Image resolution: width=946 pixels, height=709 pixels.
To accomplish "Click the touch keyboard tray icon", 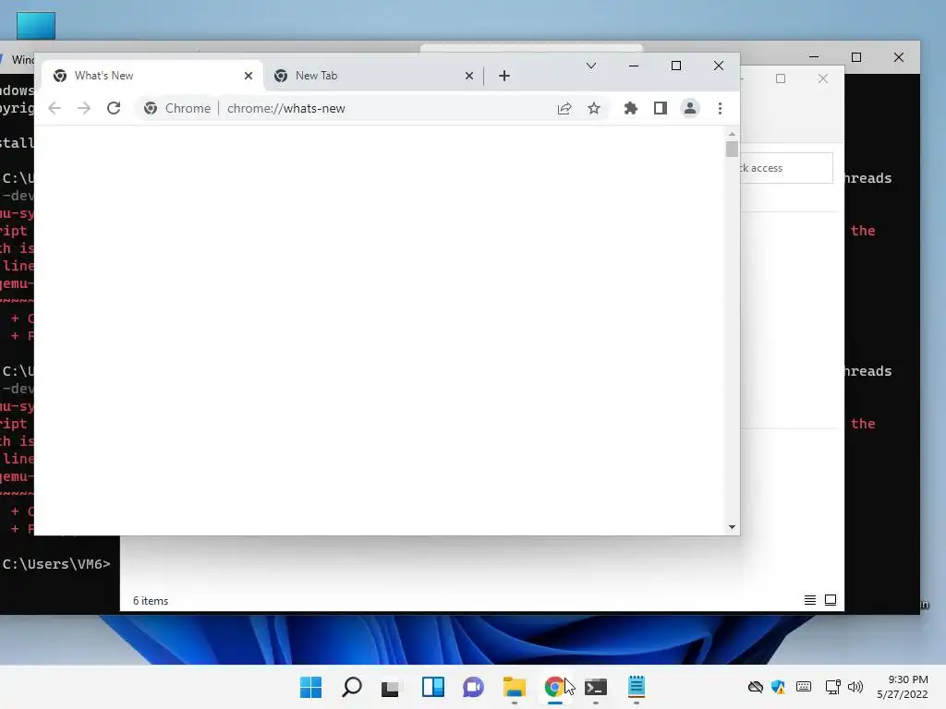I will 804,687.
